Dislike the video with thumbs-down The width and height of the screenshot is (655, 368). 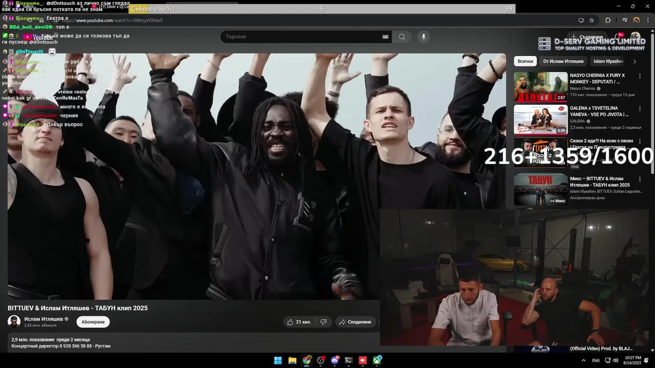[x=323, y=322]
